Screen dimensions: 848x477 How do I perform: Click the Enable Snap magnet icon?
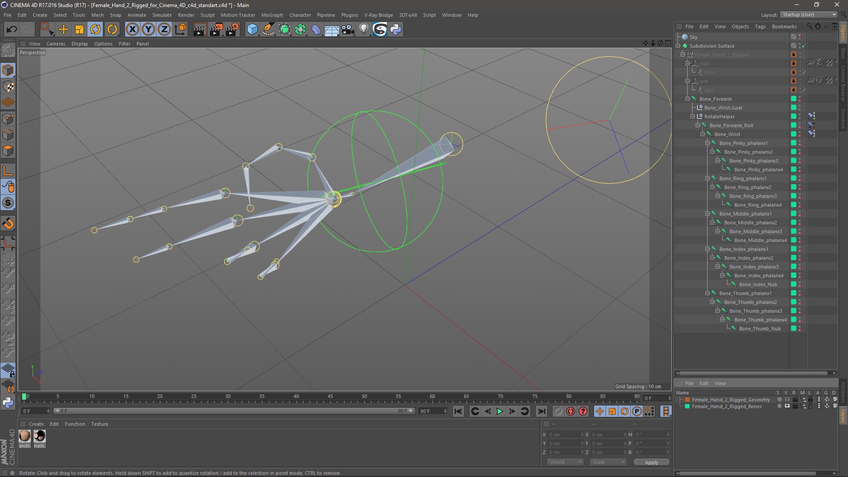8,223
